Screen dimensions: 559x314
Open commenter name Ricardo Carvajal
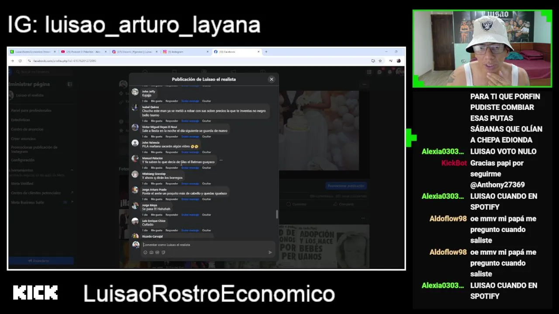(x=152, y=236)
